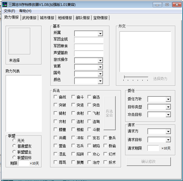Tick the 楼船 checkbox
Screen dimensions: 183x181
pyautogui.click(x=73, y=129)
